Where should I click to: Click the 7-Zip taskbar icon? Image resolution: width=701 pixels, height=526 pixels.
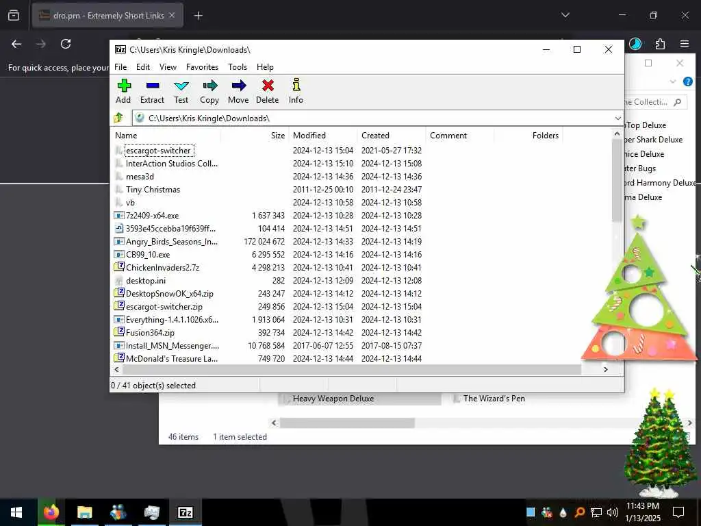[x=185, y=512]
